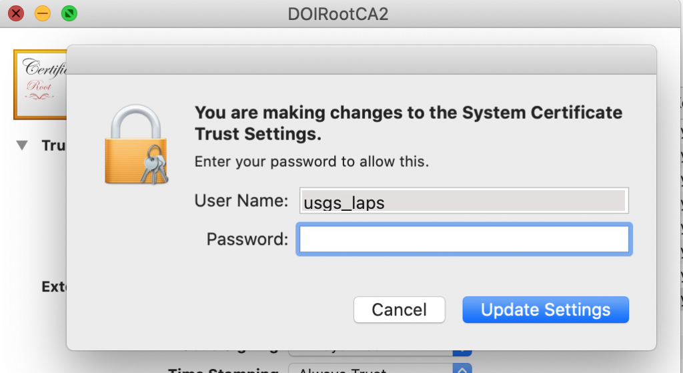
Task: Click the padlock with keys icon
Action: click(x=136, y=144)
